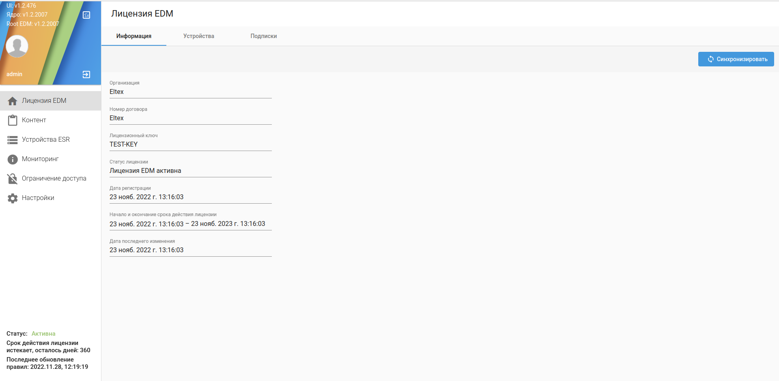This screenshot has width=779, height=381.
Task: Open the Мониторинг section
Action: pos(50,159)
